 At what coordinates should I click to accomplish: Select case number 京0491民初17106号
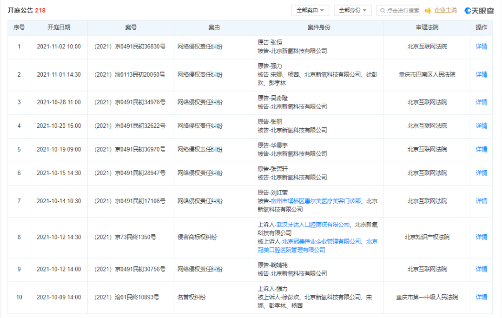(130, 201)
